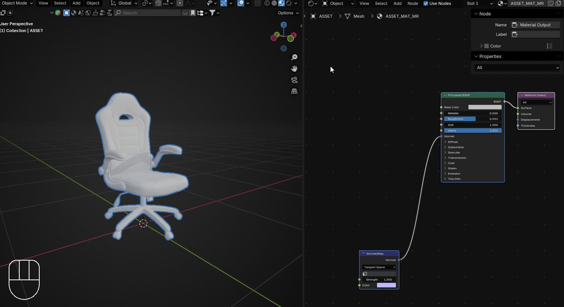Toggle the camera view icon
Viewport: 564px width, 307px height.
point(294,80)
